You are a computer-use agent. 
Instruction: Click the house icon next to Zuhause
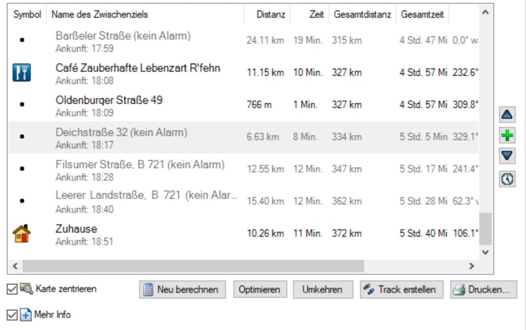22,234
